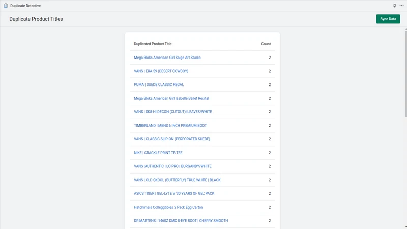This screenshot has height=229, width=407.
Task: Click the Duplicate Detective app title text
Action: click(25, 6)
